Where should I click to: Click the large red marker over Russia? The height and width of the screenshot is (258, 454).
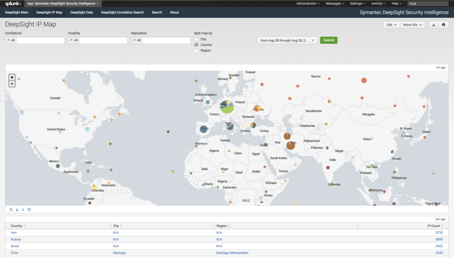tap(364, 80)
